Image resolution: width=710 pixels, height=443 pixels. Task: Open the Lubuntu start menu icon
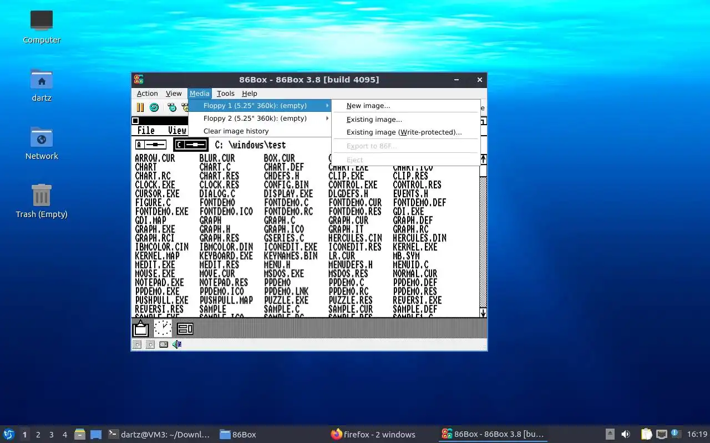tap(9, 434)
